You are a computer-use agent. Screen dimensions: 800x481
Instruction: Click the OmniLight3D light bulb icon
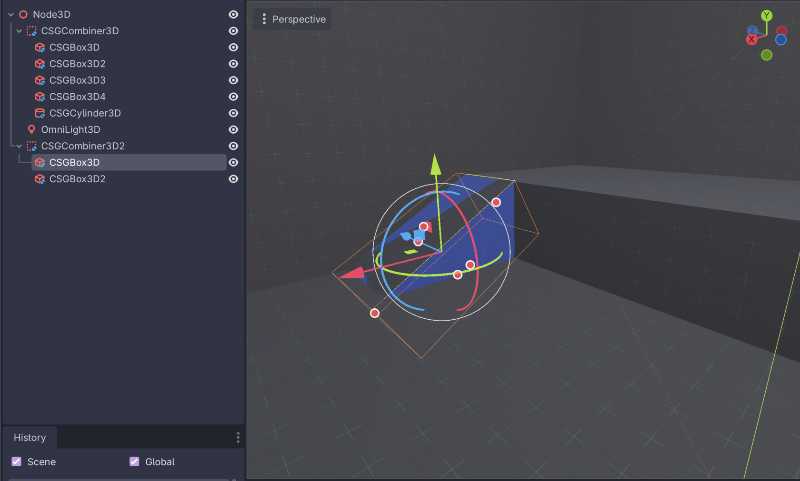click(x=31, y=129)
